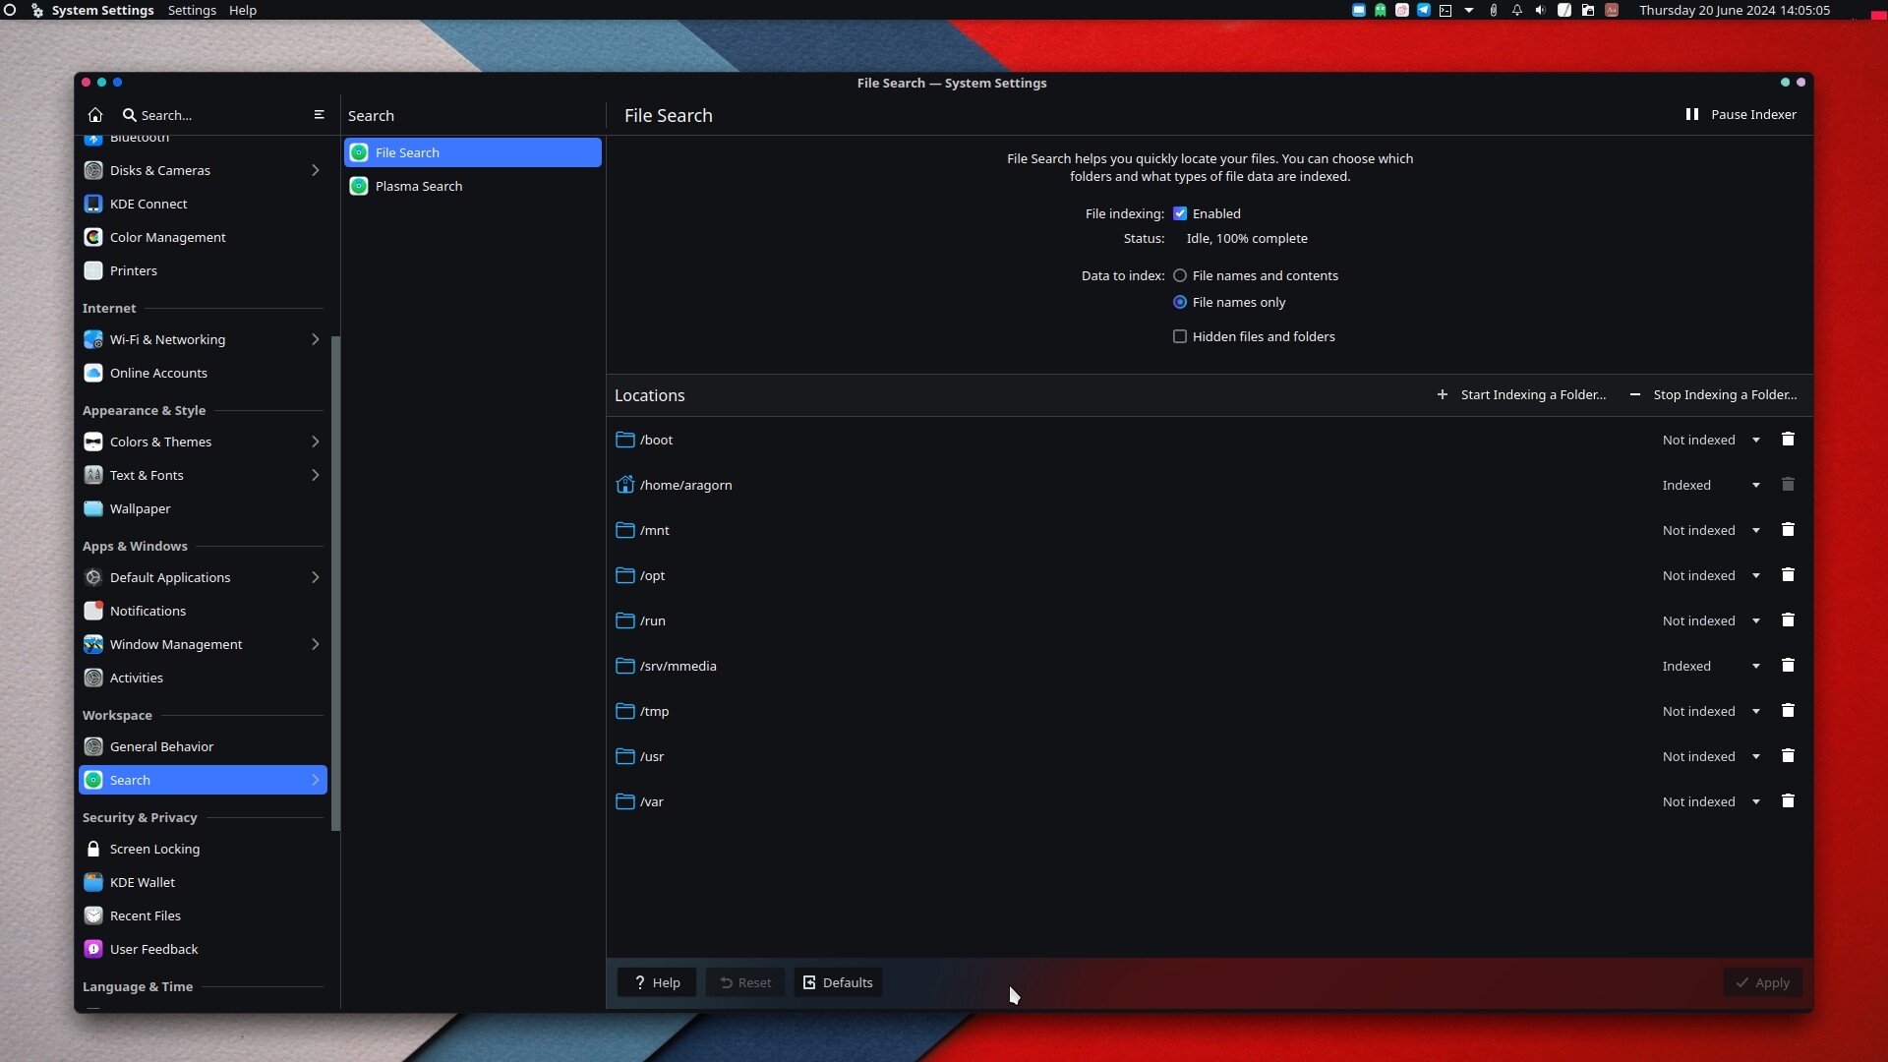Click Start Indexing a Folder button
The height and width of the screenshot is (1062, 1888).
[x=1521, y=394]
